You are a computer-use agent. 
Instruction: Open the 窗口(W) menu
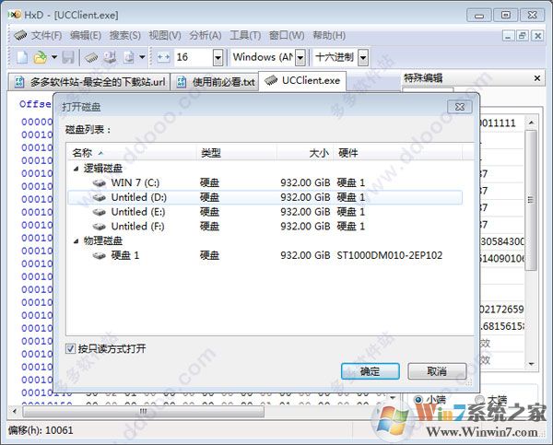tap(287, 36)
